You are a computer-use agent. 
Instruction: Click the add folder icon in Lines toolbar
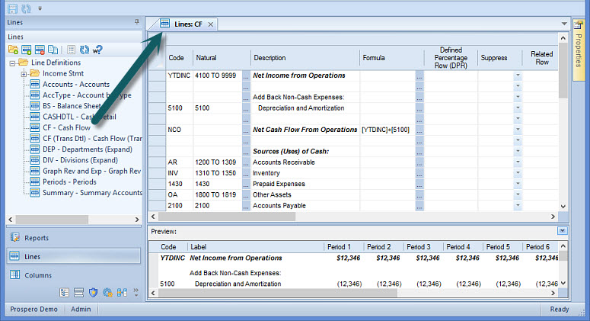click(14, 50)
